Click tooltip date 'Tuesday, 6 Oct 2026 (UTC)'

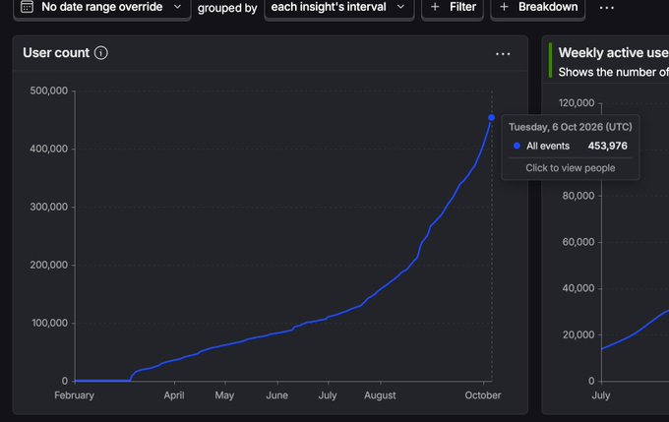[x=570, y=127]
